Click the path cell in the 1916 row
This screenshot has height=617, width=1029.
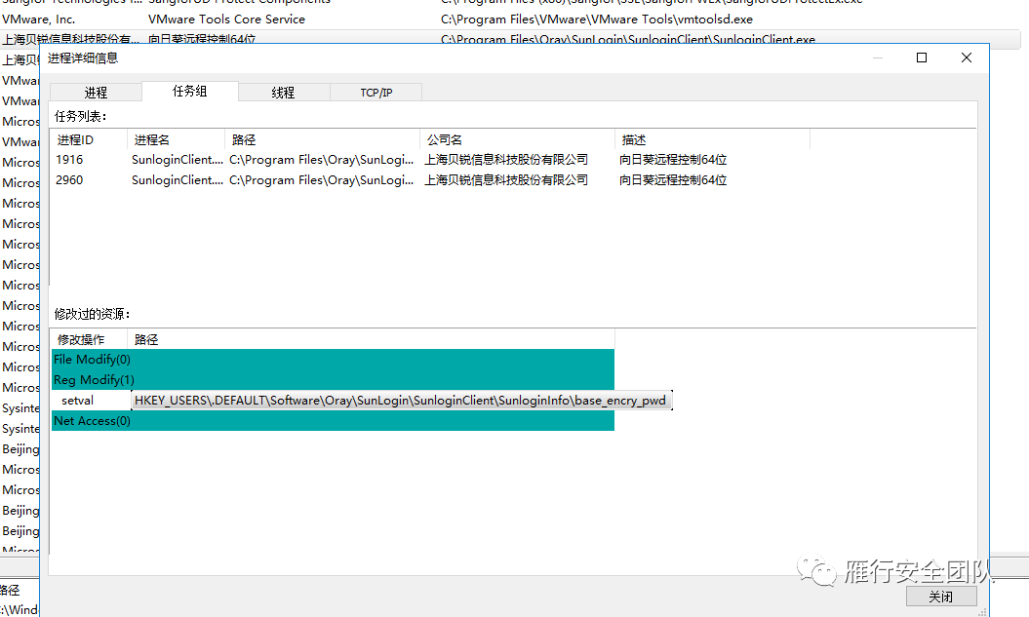tap(322, 159)
